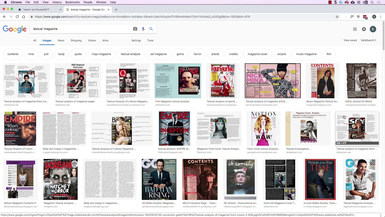This screenshot has width=385, height=217.
Task: Click the textual magazine search field
Action: 81,29
